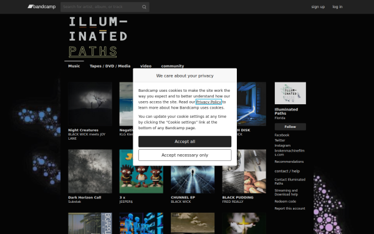Viewport: 374px width, 234px height.
Task: Open the sign up link
Action: (318, 7)
